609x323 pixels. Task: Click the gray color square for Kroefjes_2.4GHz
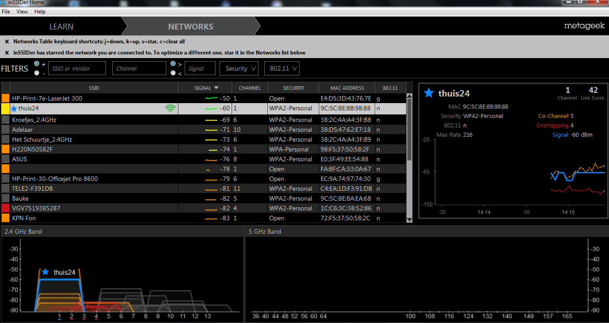pos(5,120)
